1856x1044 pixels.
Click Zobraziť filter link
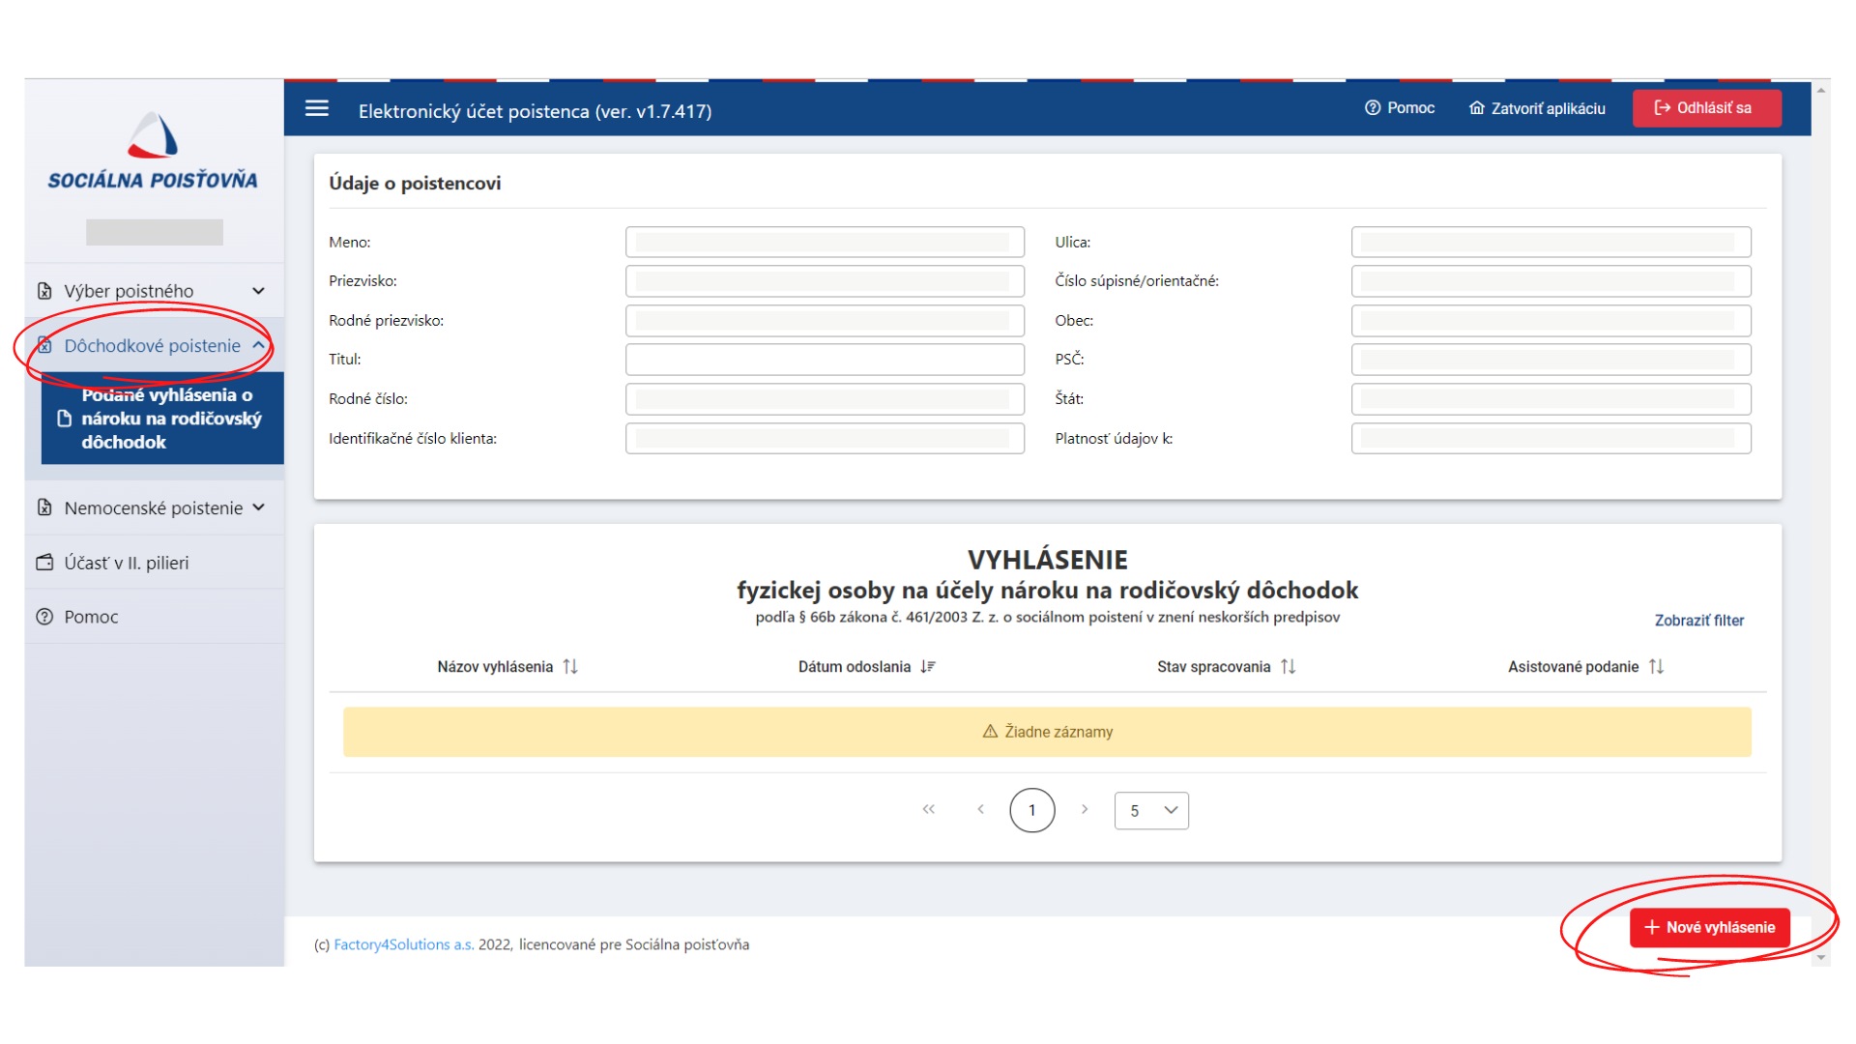coord(1698,621)
